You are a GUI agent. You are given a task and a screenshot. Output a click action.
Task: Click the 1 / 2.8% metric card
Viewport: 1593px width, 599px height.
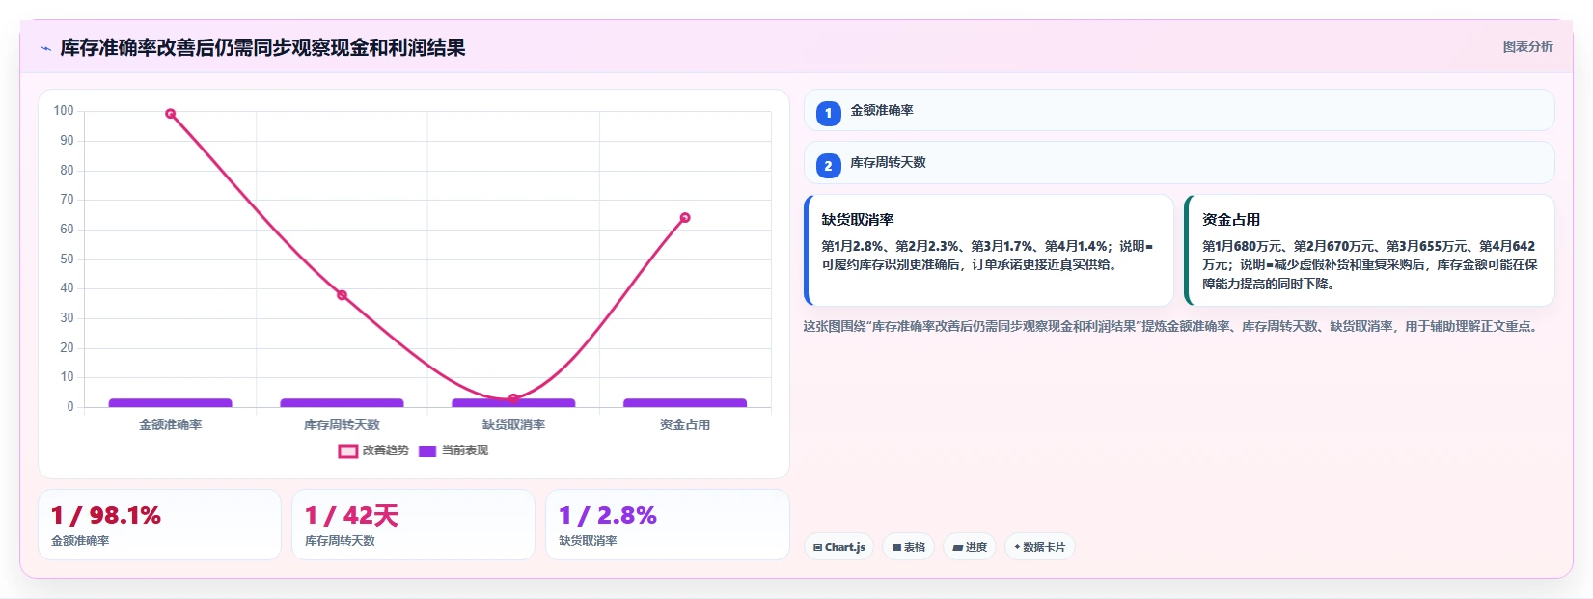pos(668,525)
